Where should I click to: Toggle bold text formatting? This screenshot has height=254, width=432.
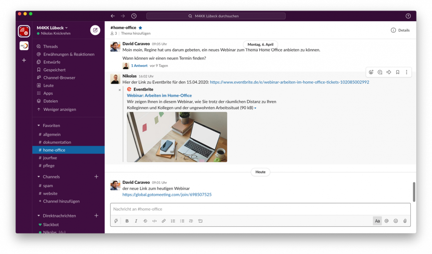point(127,221)
